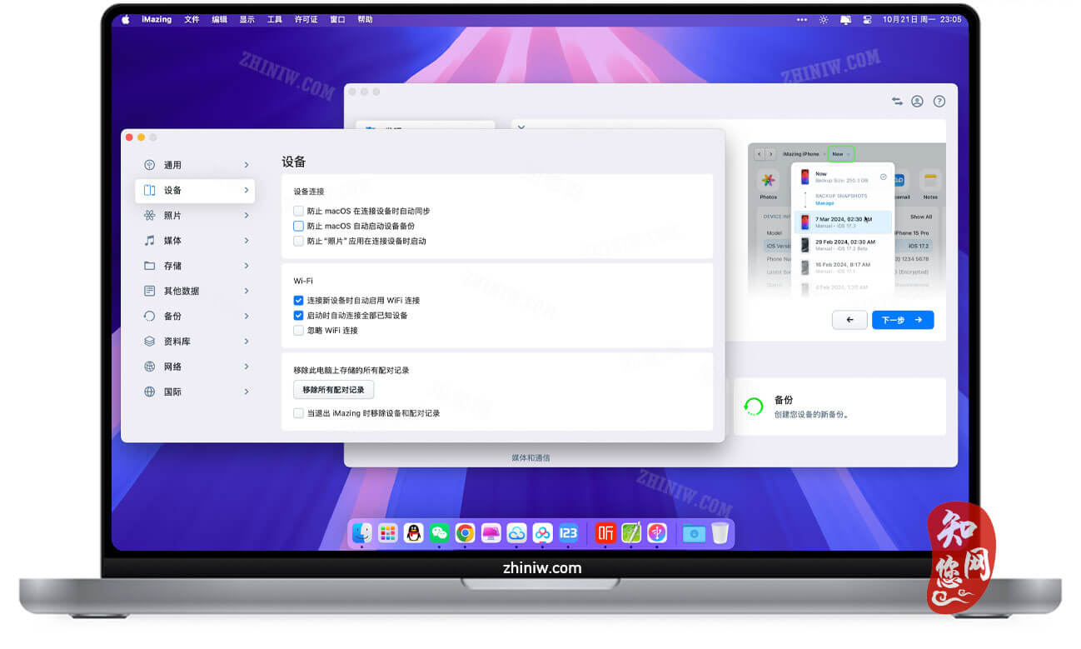Enable the 忽略 WiFi 连接 checkbox
Image resolution: width=1081 pixels, height=649 pixels.
[299, 330]
